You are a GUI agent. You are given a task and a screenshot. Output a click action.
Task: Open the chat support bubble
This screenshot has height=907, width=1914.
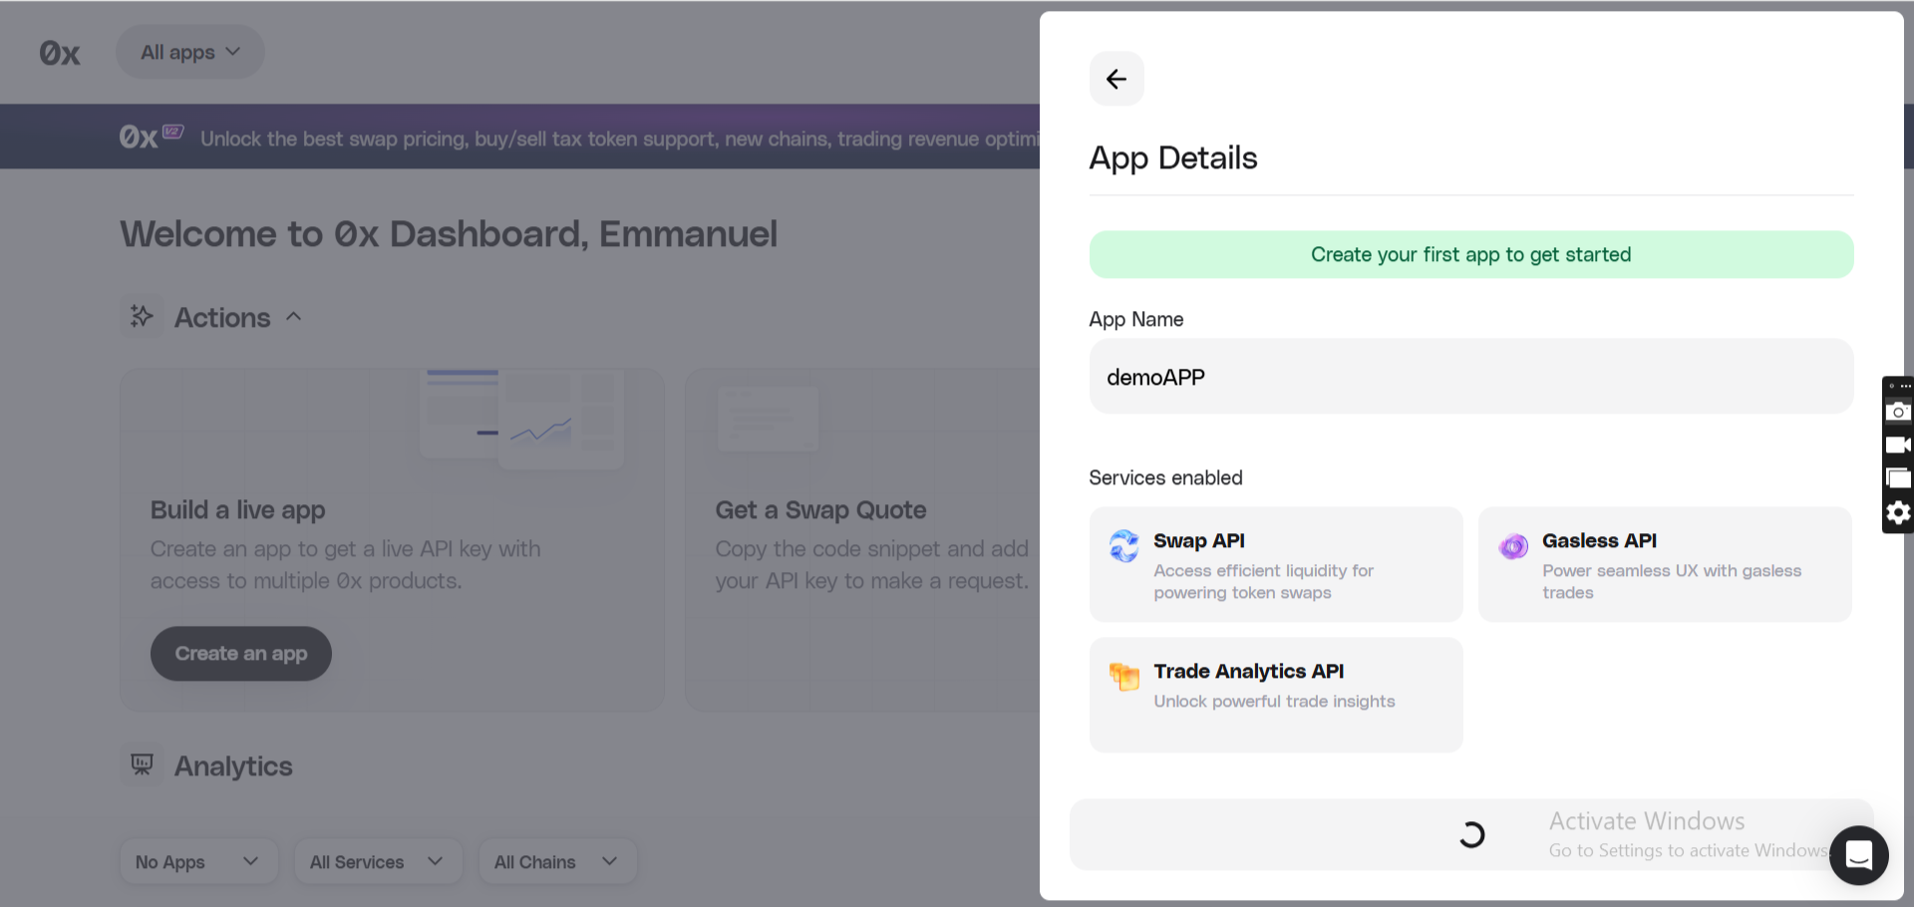(1858, 855)
